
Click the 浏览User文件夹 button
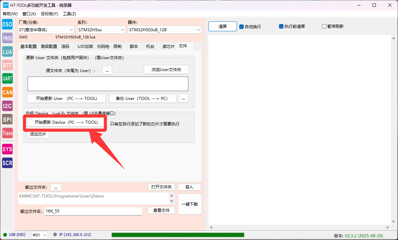(167, 70)
